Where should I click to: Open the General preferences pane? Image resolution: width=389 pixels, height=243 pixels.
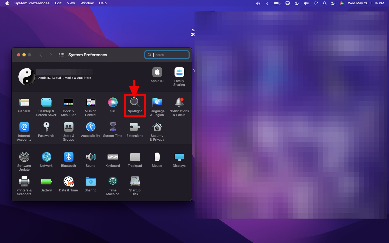click(x=24, y=106)
